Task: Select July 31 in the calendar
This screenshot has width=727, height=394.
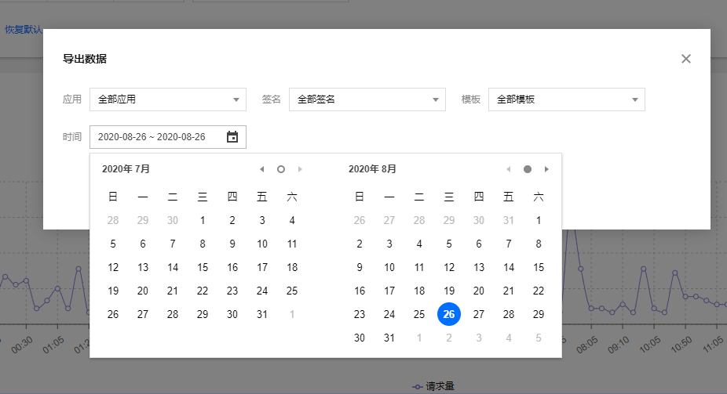Action: (x=262, y=314)
